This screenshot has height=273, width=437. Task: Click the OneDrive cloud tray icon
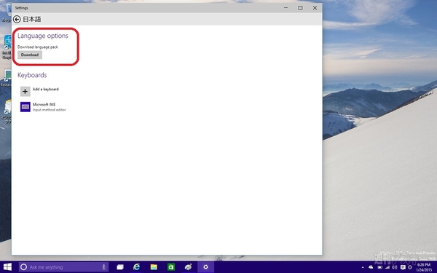pyautogui.click(x=371, y=267)
